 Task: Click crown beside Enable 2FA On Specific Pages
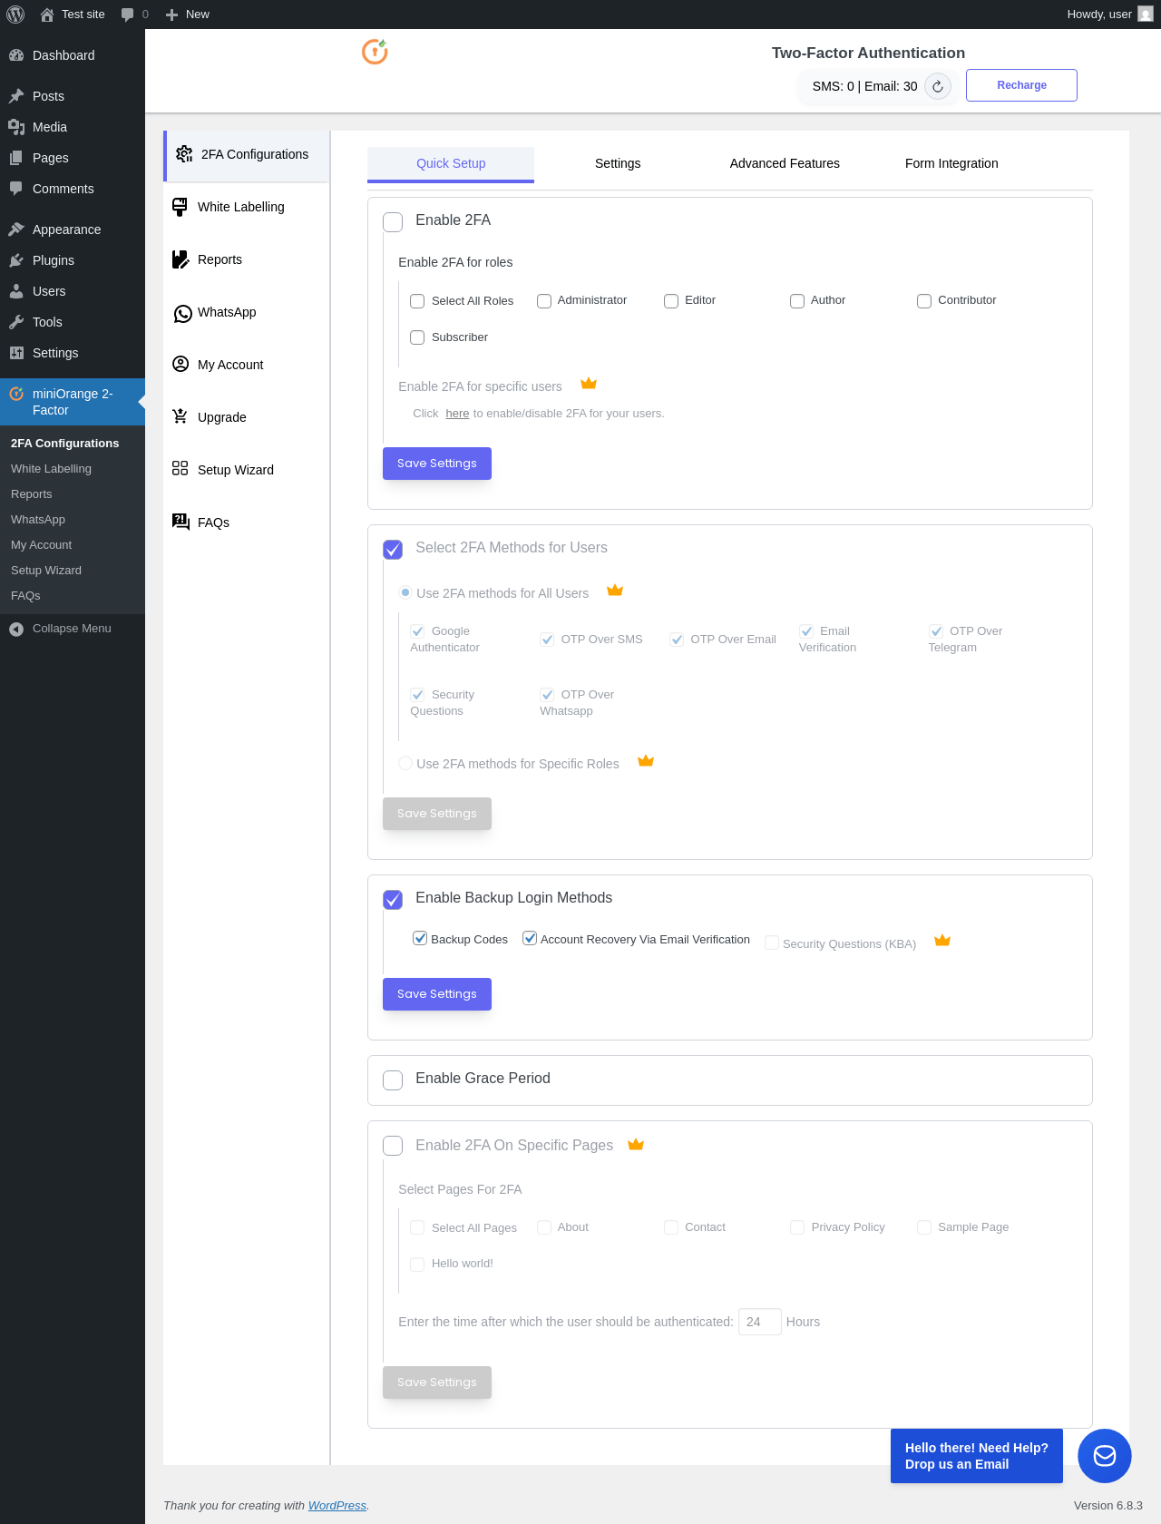(x=636, y=1144)
